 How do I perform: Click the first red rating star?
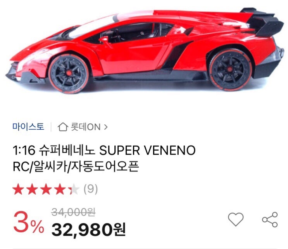[x=18, y=189]
